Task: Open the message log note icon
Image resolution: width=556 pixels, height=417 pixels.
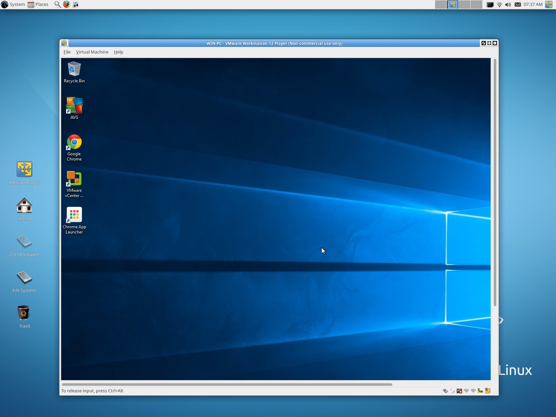Action: [488, 391]
